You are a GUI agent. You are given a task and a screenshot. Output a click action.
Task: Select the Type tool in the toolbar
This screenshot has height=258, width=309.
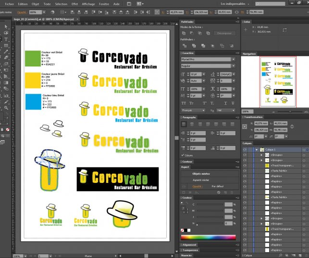[x=6, y=39]
